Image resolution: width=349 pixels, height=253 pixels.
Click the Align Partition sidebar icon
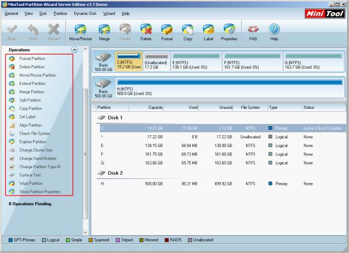12,126
